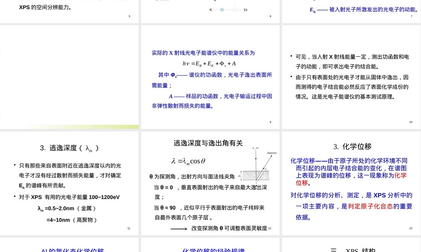The image size is (421, 252).
Task: Click the formula 'hν = EB + EK + Φs + A'
Action: pos(209,64)
